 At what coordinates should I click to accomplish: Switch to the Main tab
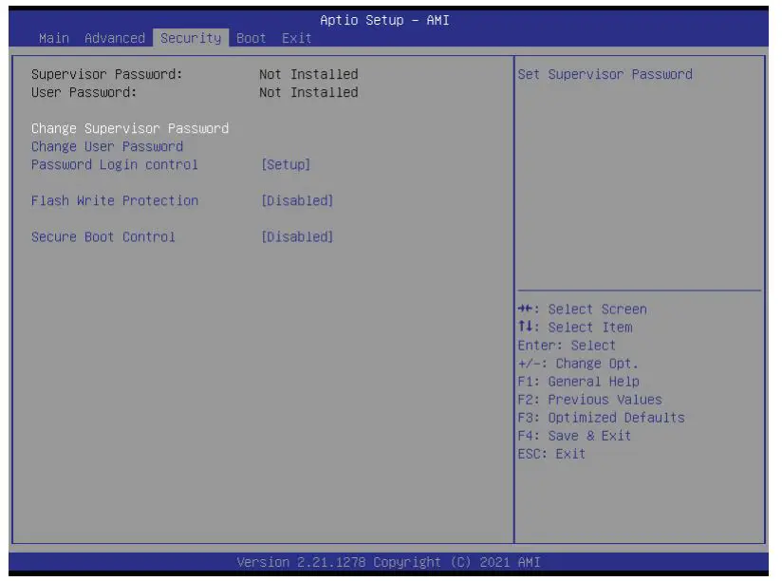coord(52,38)
